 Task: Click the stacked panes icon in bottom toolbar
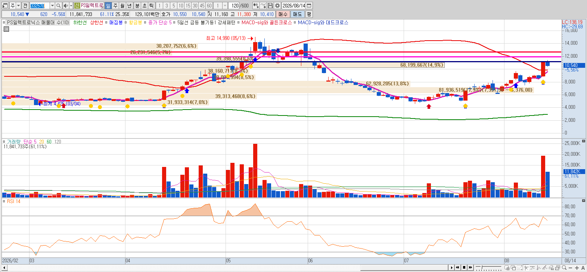pos(513,268)
